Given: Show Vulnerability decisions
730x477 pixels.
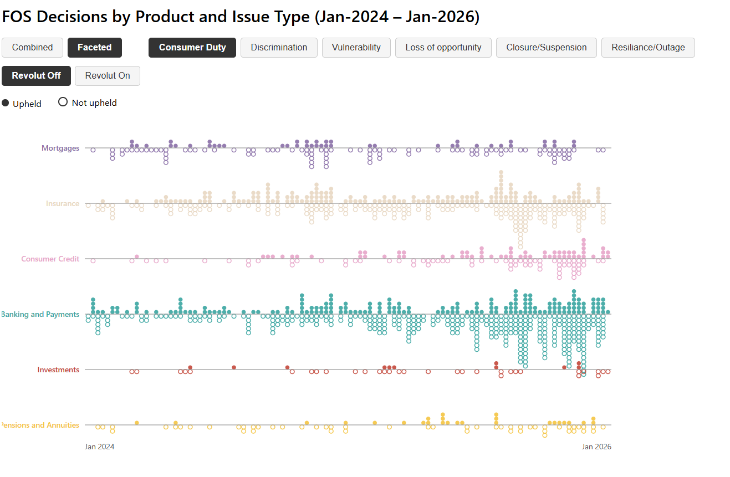Looking at the screenshot, I should pyautogui.click(x=356, y=48).
